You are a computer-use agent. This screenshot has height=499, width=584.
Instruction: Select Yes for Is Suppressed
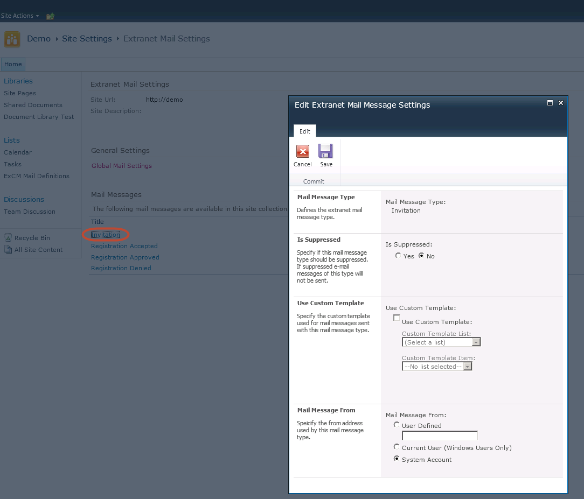point(398,256)
